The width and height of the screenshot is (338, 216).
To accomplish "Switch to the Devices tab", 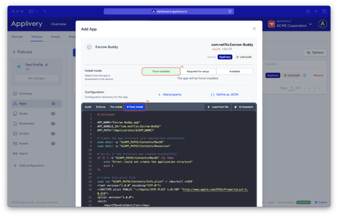I will tap(17, 37).
